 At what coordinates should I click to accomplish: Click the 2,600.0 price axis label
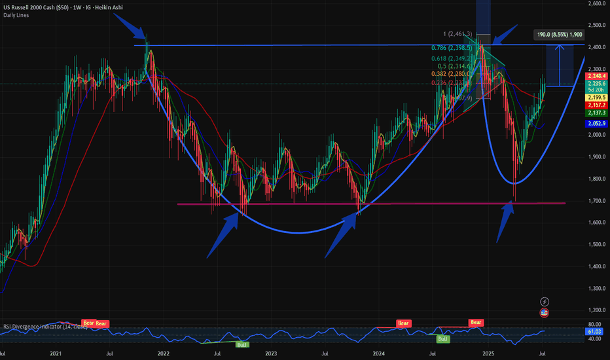596,3
